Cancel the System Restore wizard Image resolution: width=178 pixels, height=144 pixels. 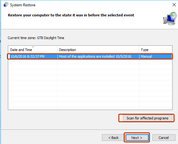(164, 138)
